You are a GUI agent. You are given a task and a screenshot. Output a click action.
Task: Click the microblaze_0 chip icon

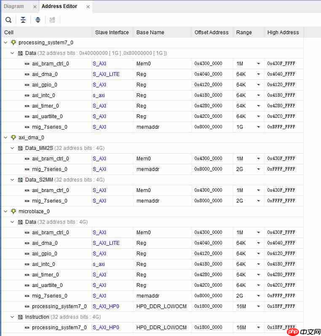coord(13,211)
